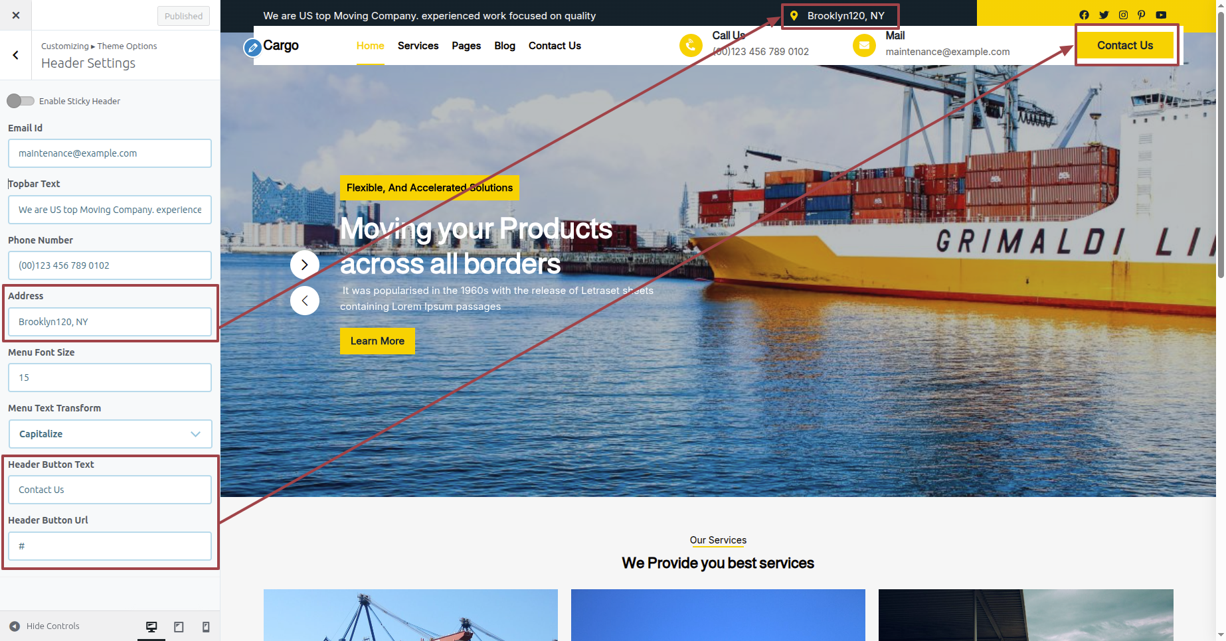The image size is (1226, 641).
Task: Go back using the left chevron arrow
Action: (x=16, y=55)
